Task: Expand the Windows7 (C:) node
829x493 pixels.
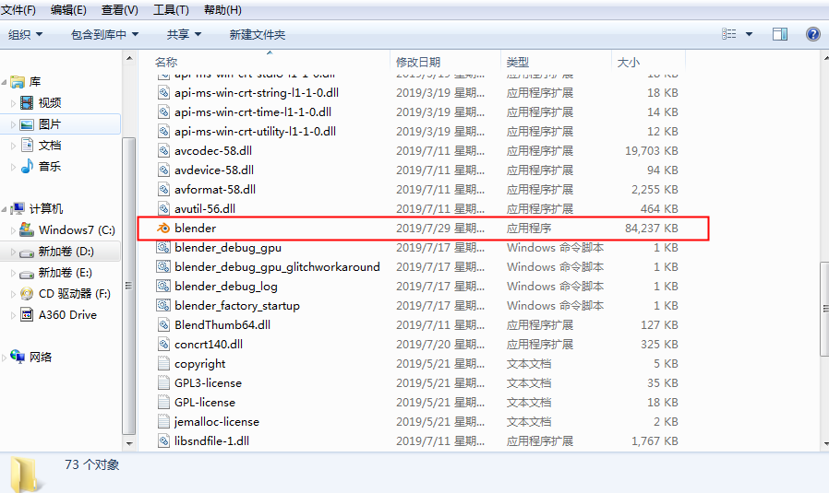Action: [x=13, y=230]
